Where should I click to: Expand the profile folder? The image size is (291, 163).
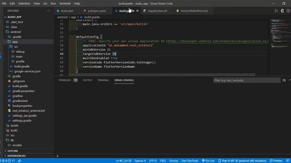20,62
